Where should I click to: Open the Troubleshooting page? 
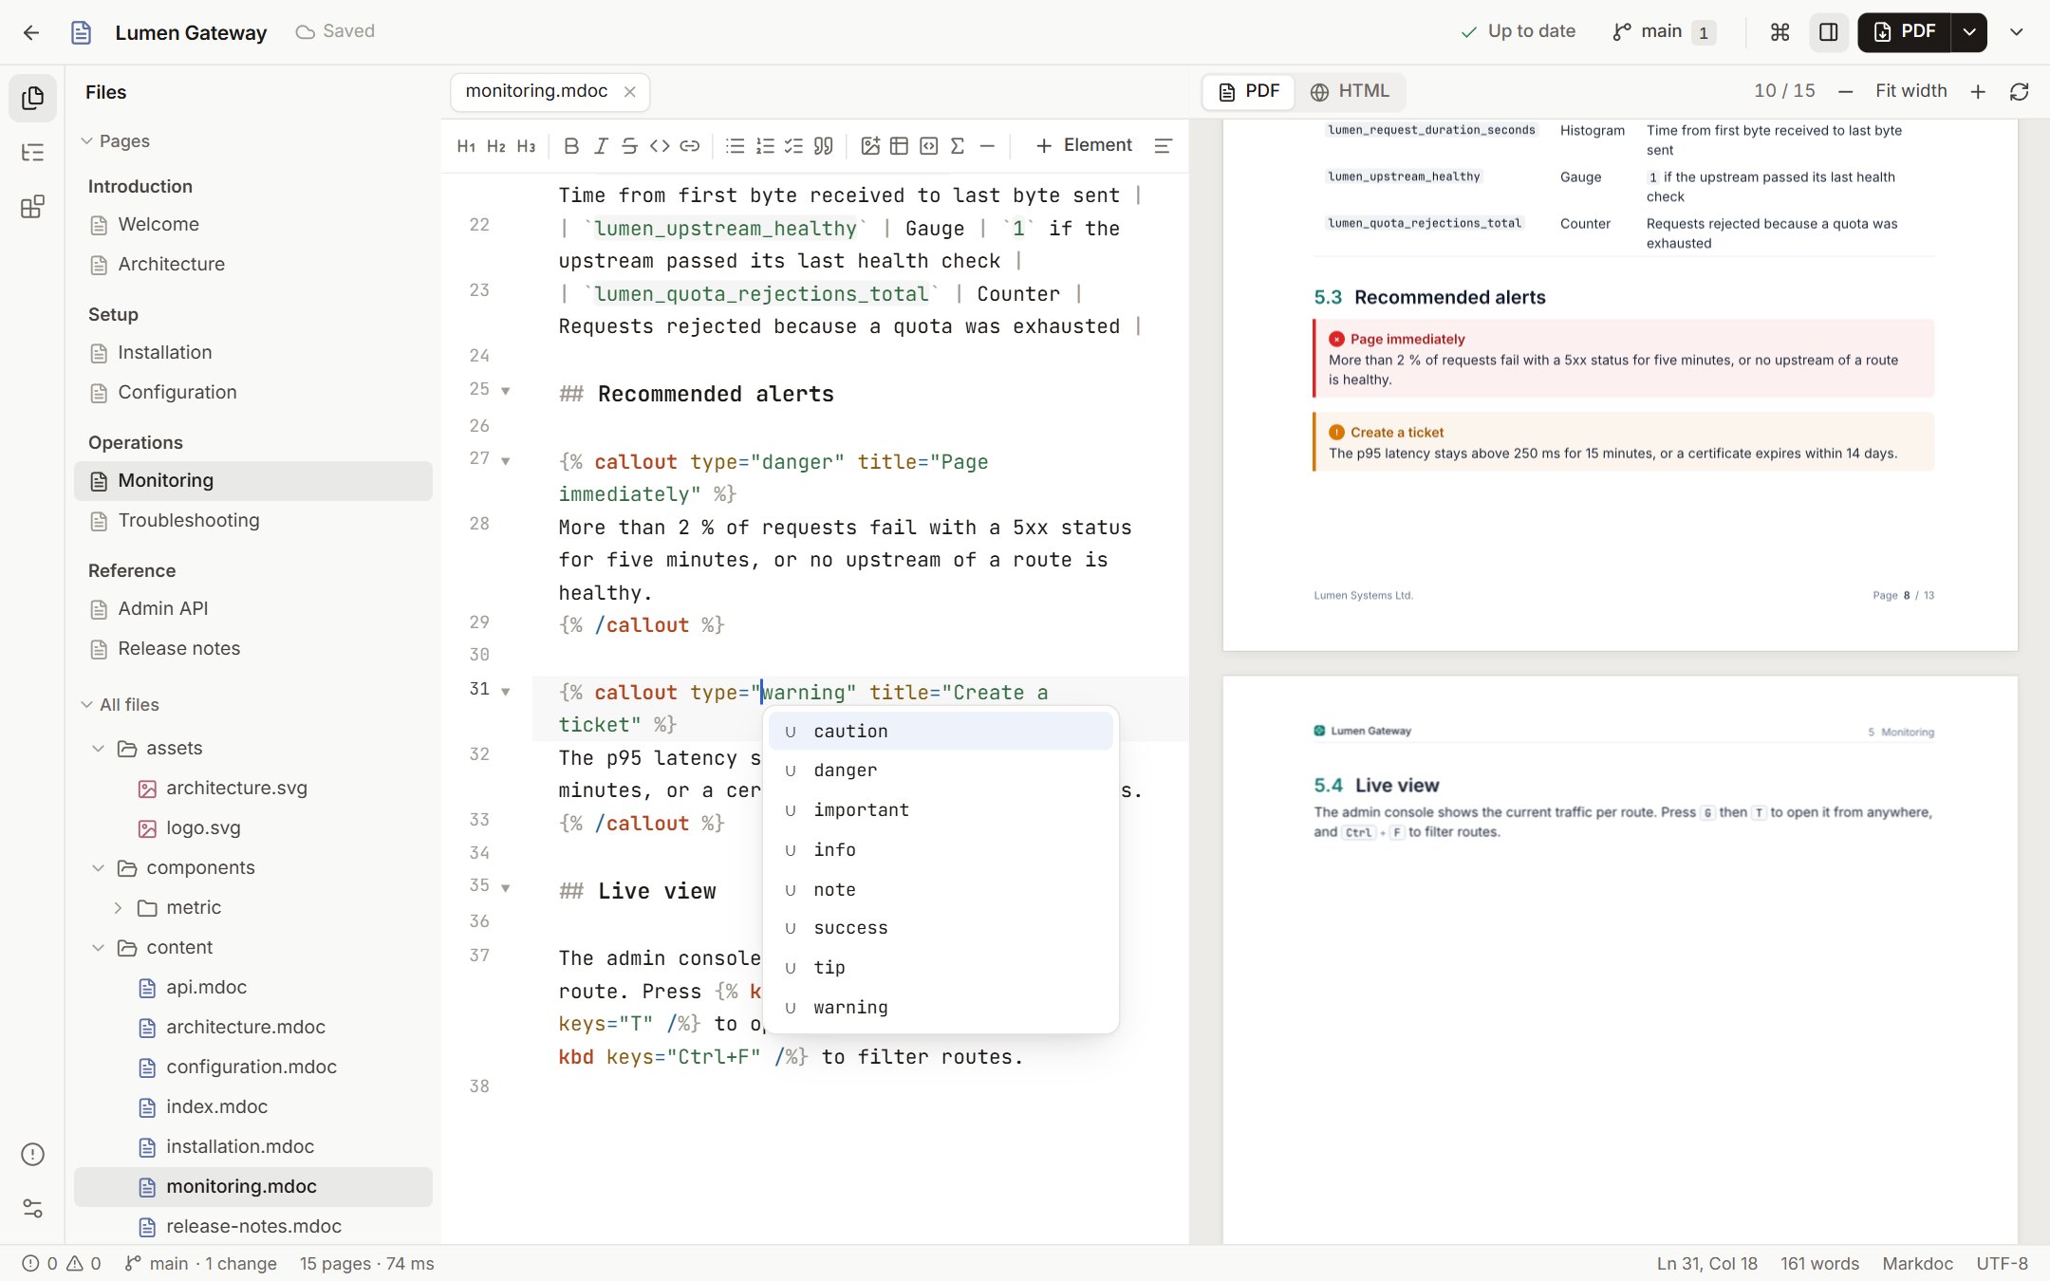click(252, 521)
